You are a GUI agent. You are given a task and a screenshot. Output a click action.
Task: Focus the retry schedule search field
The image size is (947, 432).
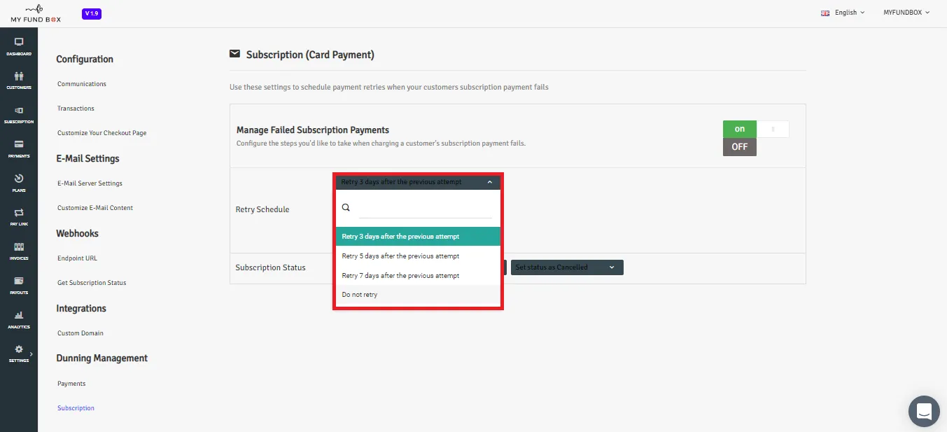click(426, 209)
